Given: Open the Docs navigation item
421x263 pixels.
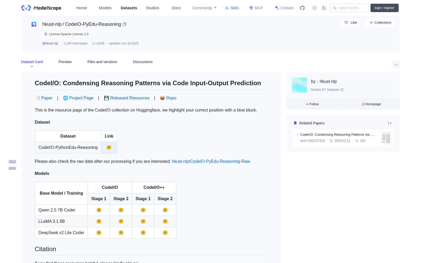Looking at the screenshot, I should 176,8.
